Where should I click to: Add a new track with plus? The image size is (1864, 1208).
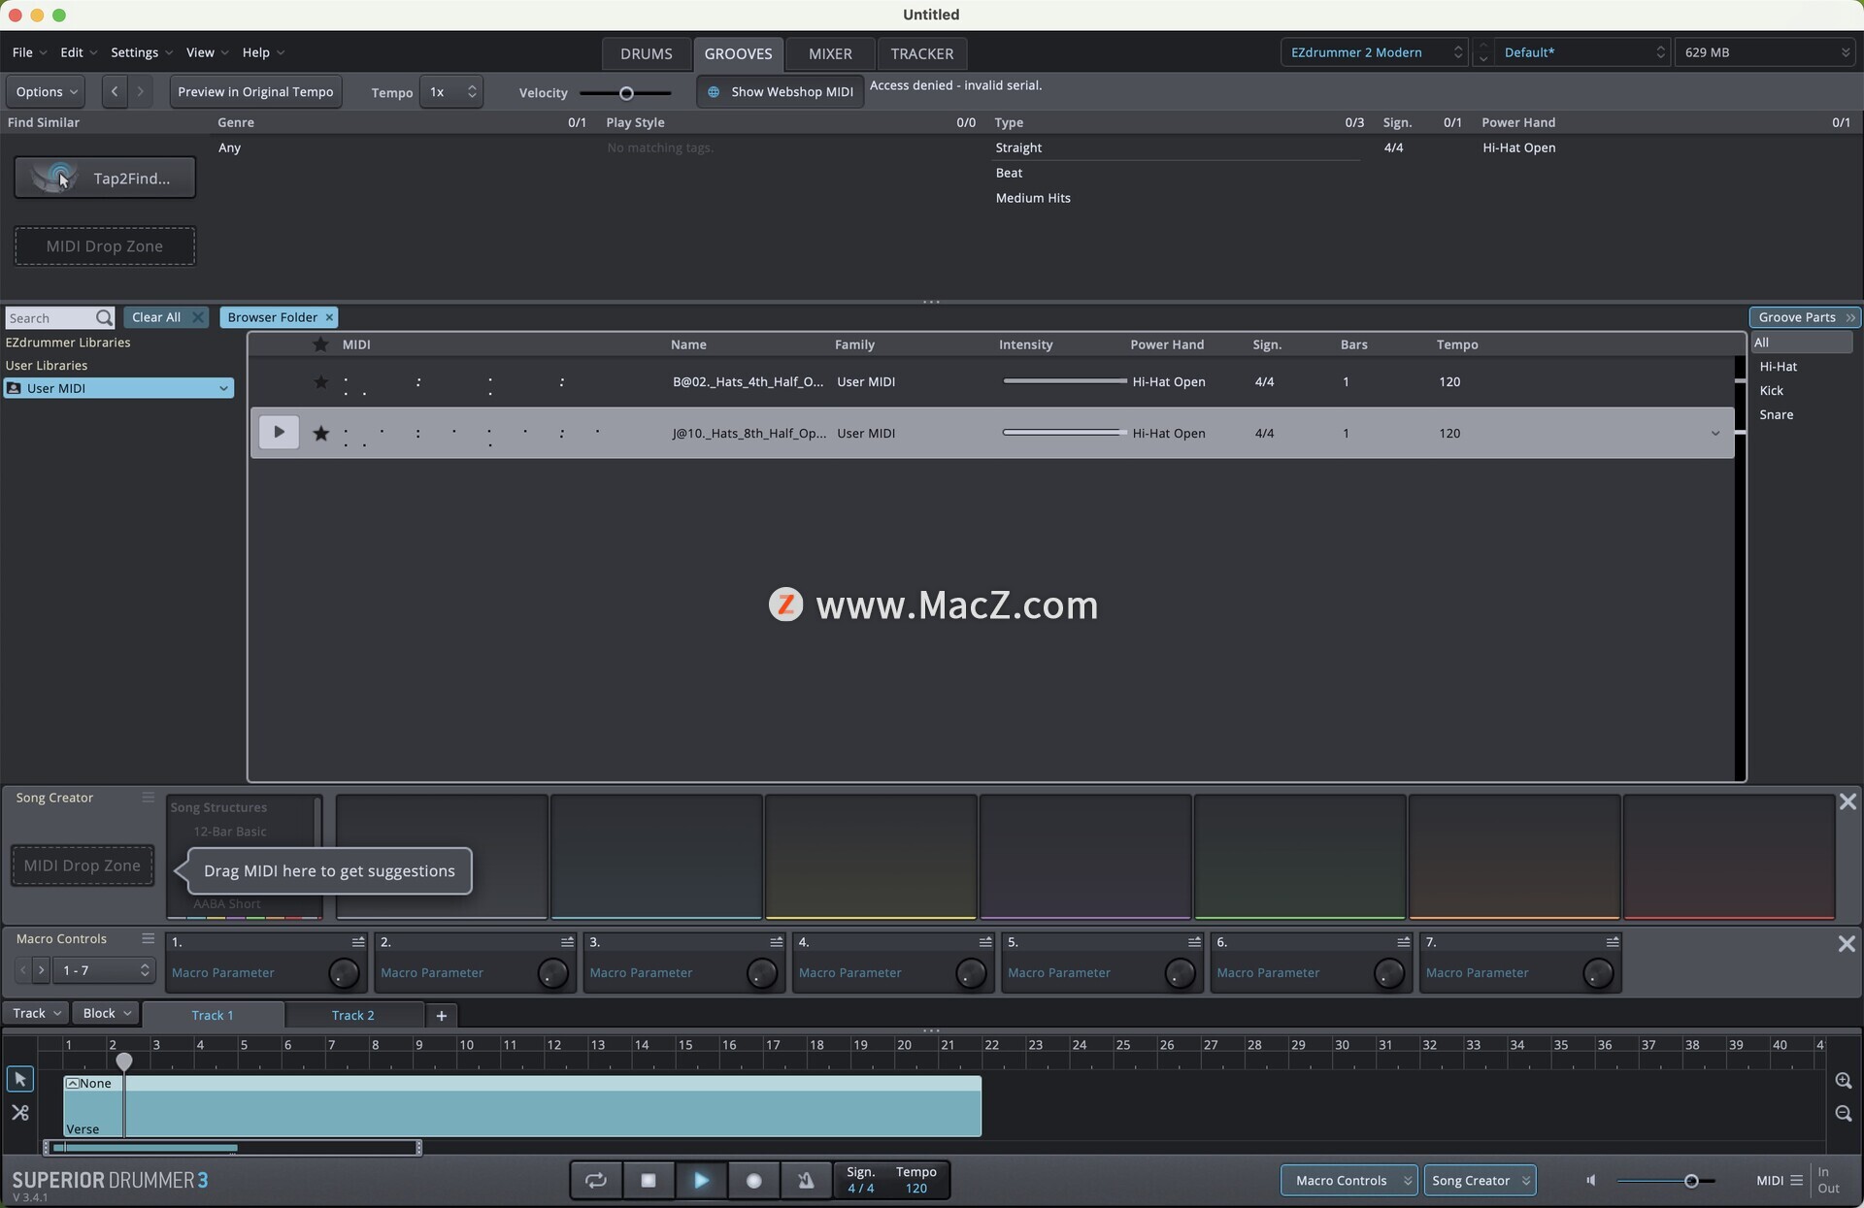click(x=441, y=1015)
